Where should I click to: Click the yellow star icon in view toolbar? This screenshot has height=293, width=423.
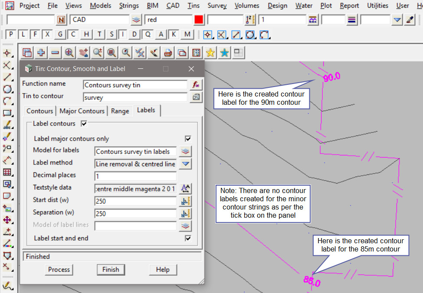(210, 52)
